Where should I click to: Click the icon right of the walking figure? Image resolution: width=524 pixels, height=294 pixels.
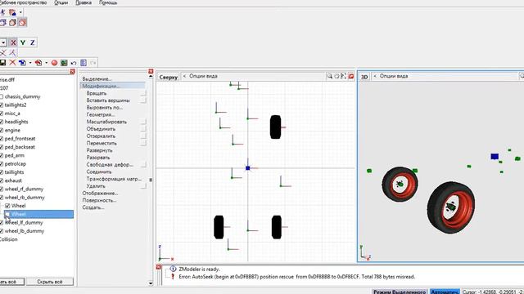pyautogui.click(x=13, y=13)
